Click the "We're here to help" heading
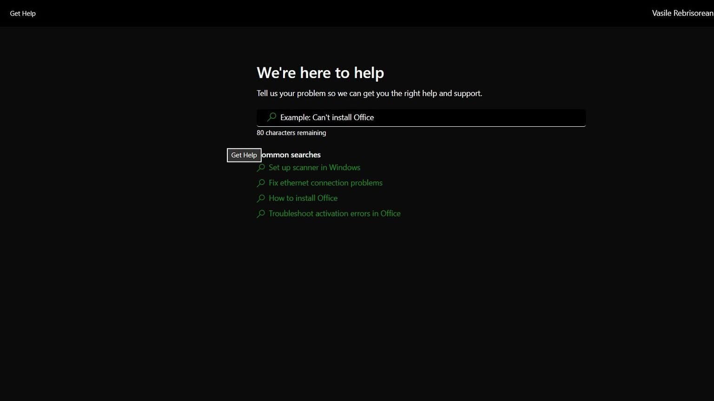The image size is (714, 401). tap(320, 72)
